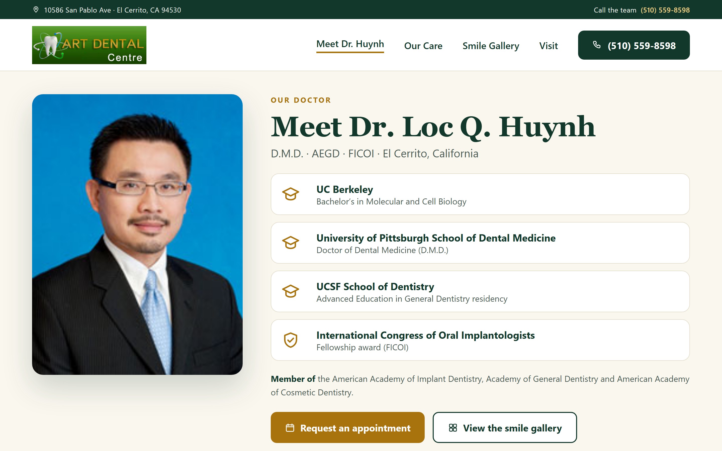The image size is (722, 451).
Task: Click the grid icon in View the smile gallery
Action: (453, 428)
